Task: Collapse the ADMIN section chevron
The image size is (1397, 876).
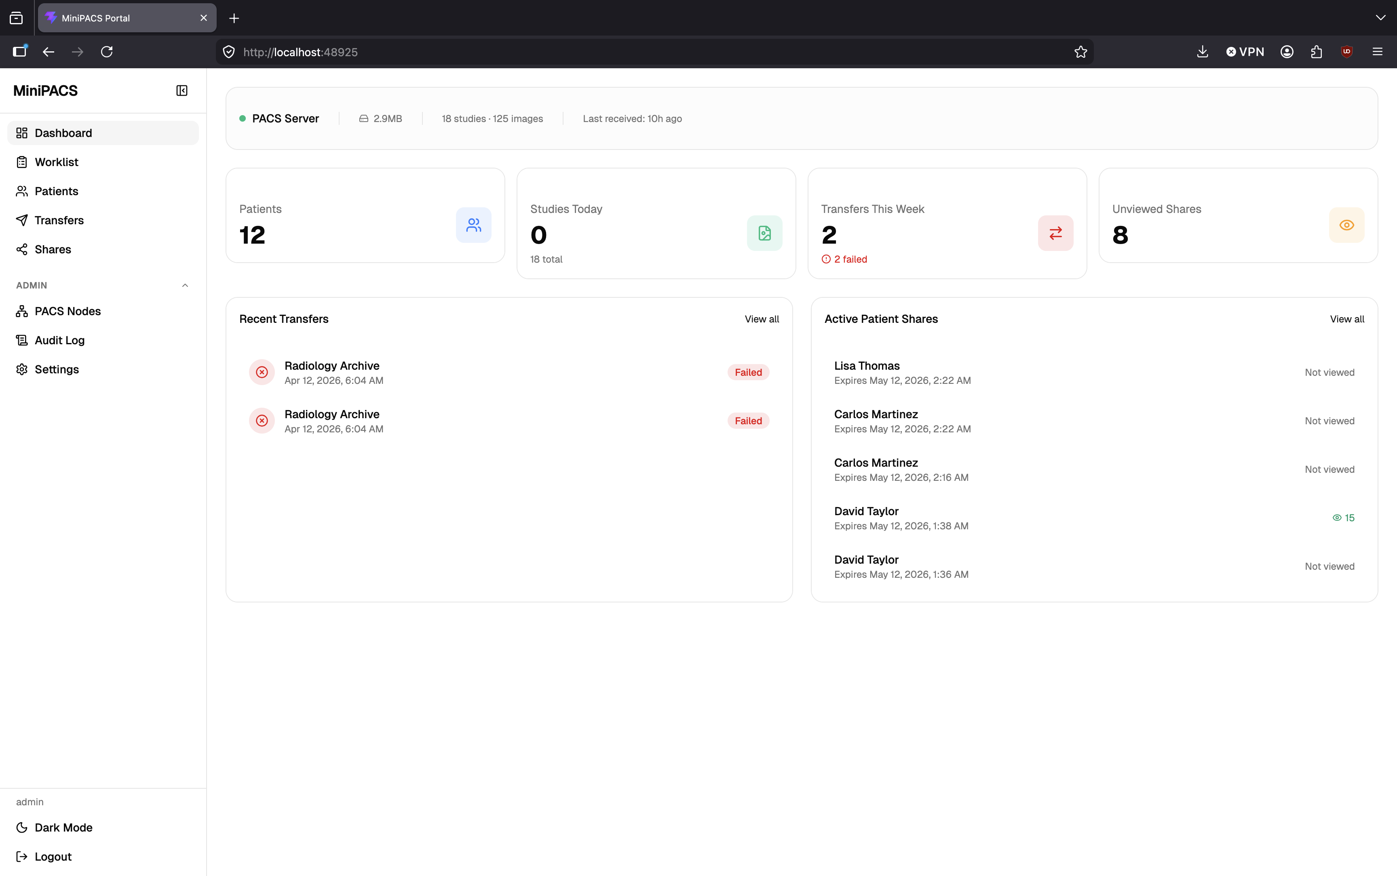Action: (x=185, y=285)
